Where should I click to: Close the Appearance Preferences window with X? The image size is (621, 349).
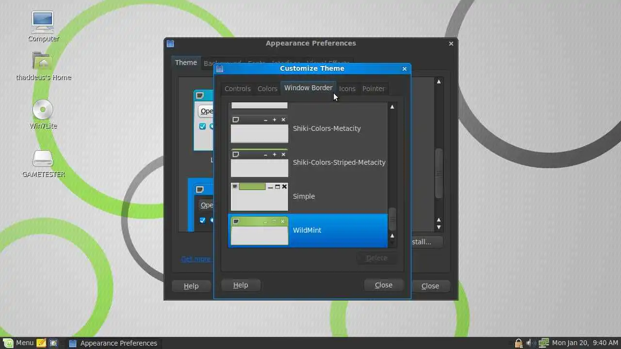tap(451, 44)
